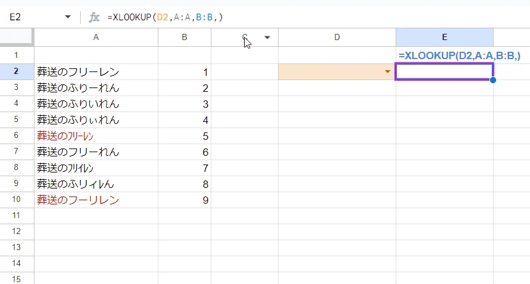This screenshot has width=530, height=284.
Task: Select cell B6 with value 5
Action: coord(184,136)
